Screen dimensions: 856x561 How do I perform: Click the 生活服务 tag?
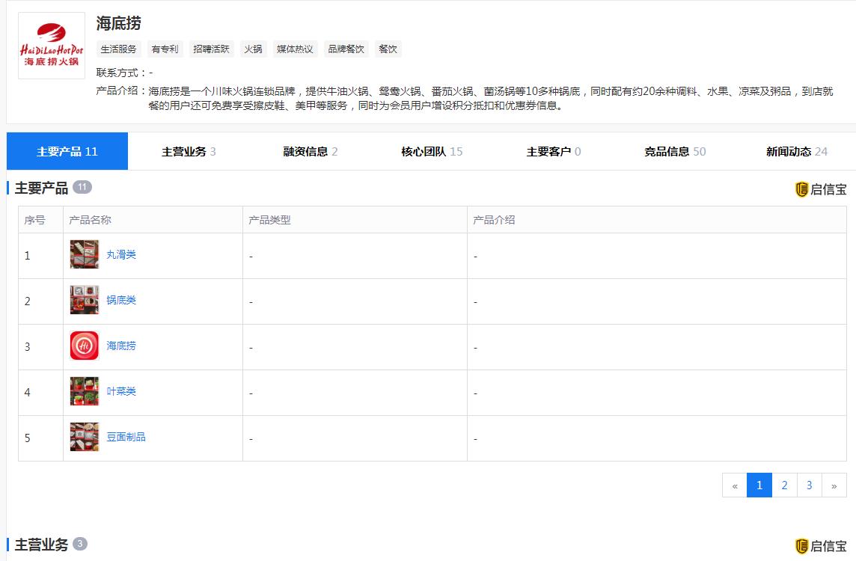tap(118, 49)
